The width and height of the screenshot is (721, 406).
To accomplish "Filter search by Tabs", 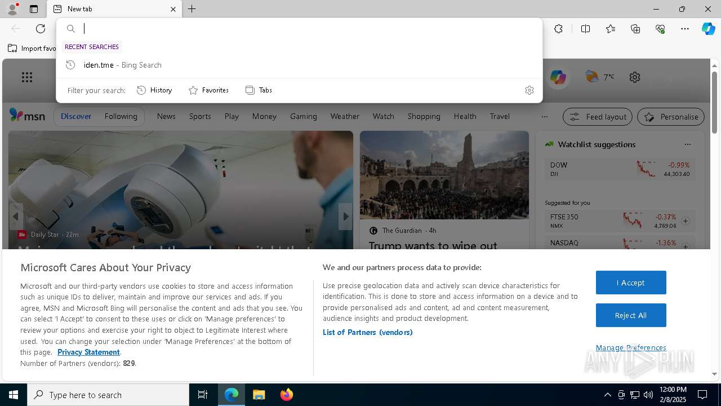I will tap(259, 90).
